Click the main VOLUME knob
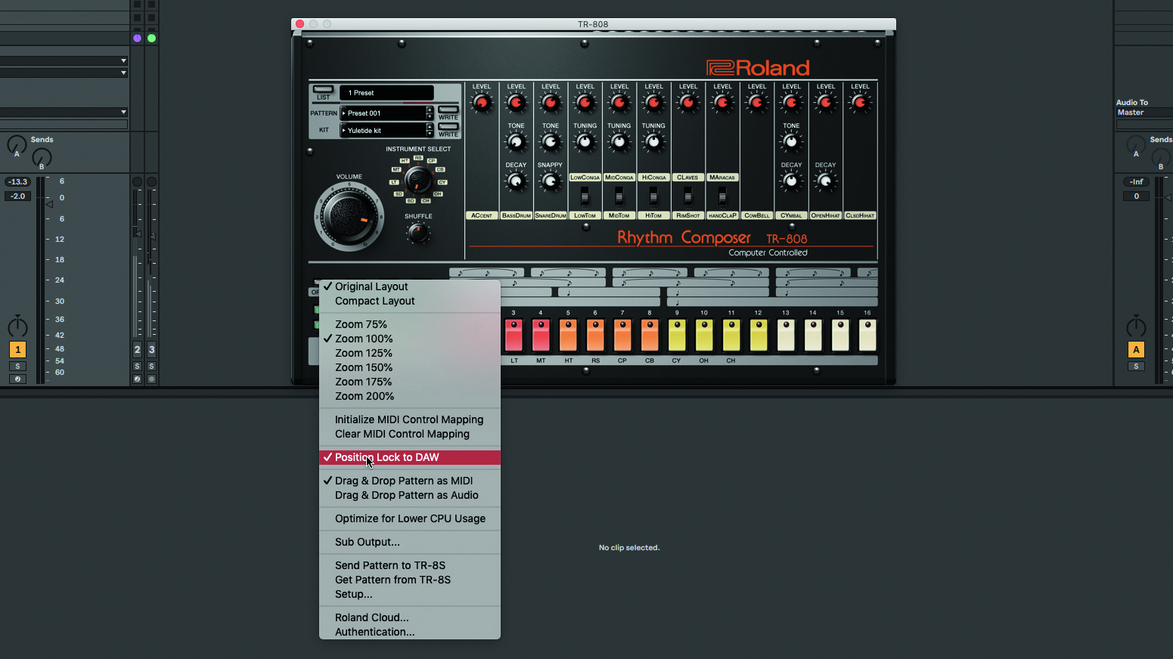This screenshot has height=659, width=1173. [349, 216]
